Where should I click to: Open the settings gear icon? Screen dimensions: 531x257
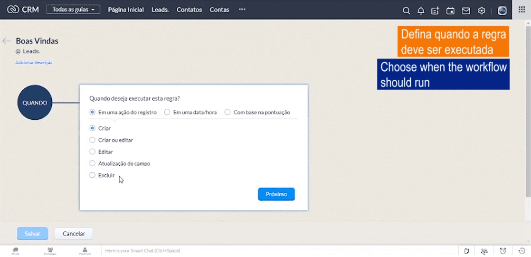point(482,10)
